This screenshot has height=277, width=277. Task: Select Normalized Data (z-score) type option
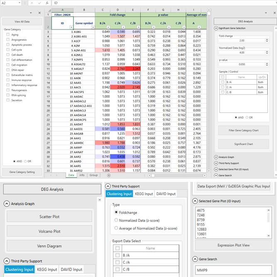coord(116,220)
